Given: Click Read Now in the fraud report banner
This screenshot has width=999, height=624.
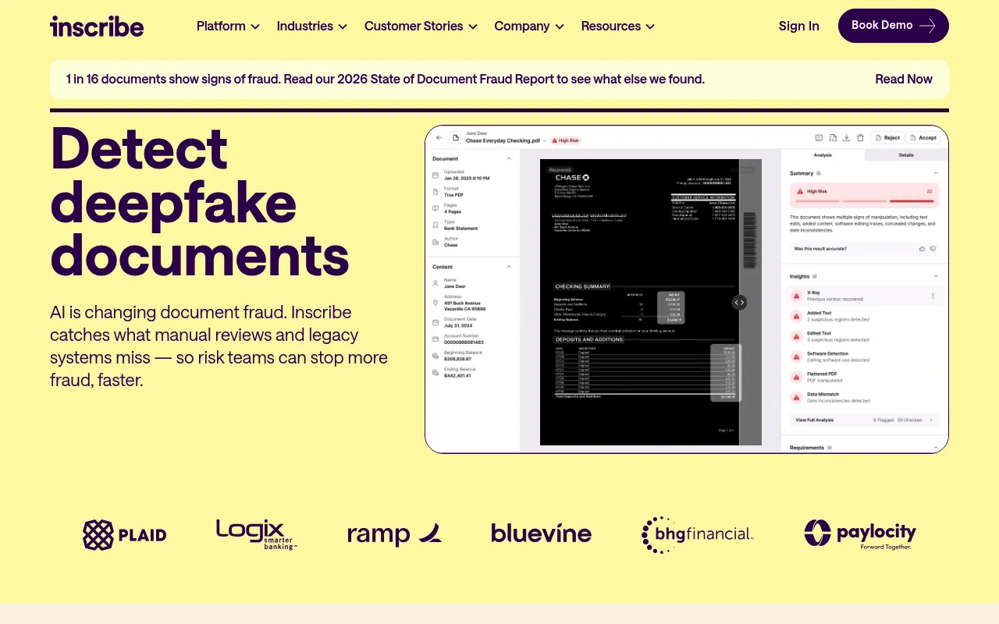Looking at the screenshot, I should point(904,79).
